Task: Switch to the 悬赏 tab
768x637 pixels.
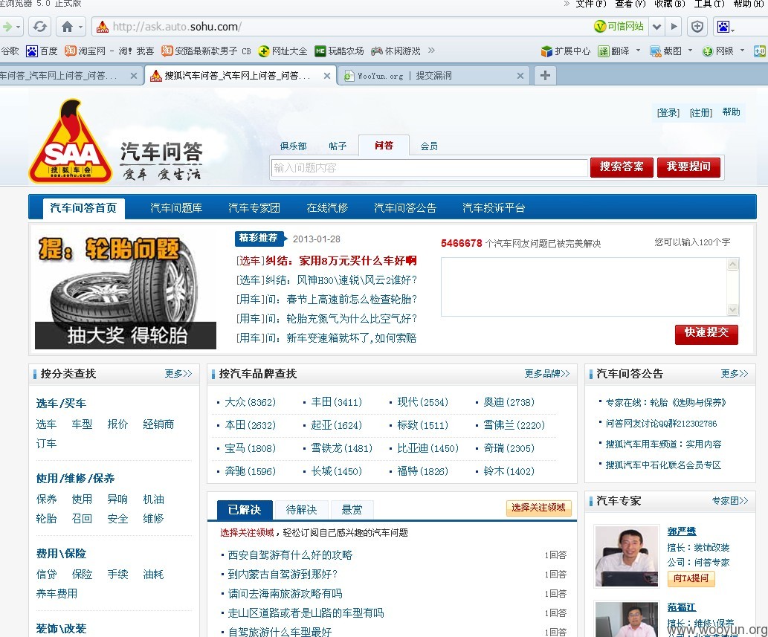Action: [x=352, y=510]
